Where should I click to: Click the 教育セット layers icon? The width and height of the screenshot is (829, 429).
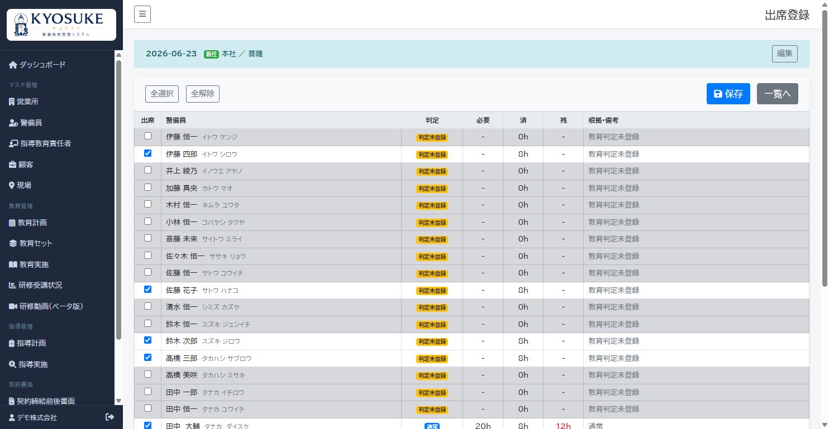tap(13, 243)
